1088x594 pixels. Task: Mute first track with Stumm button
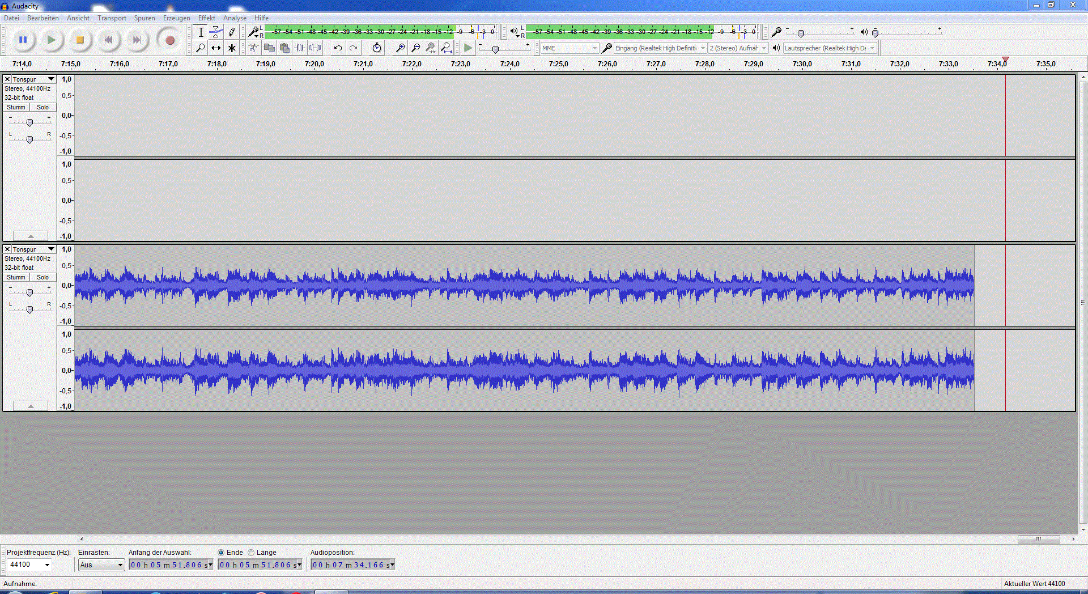(16, 107)
